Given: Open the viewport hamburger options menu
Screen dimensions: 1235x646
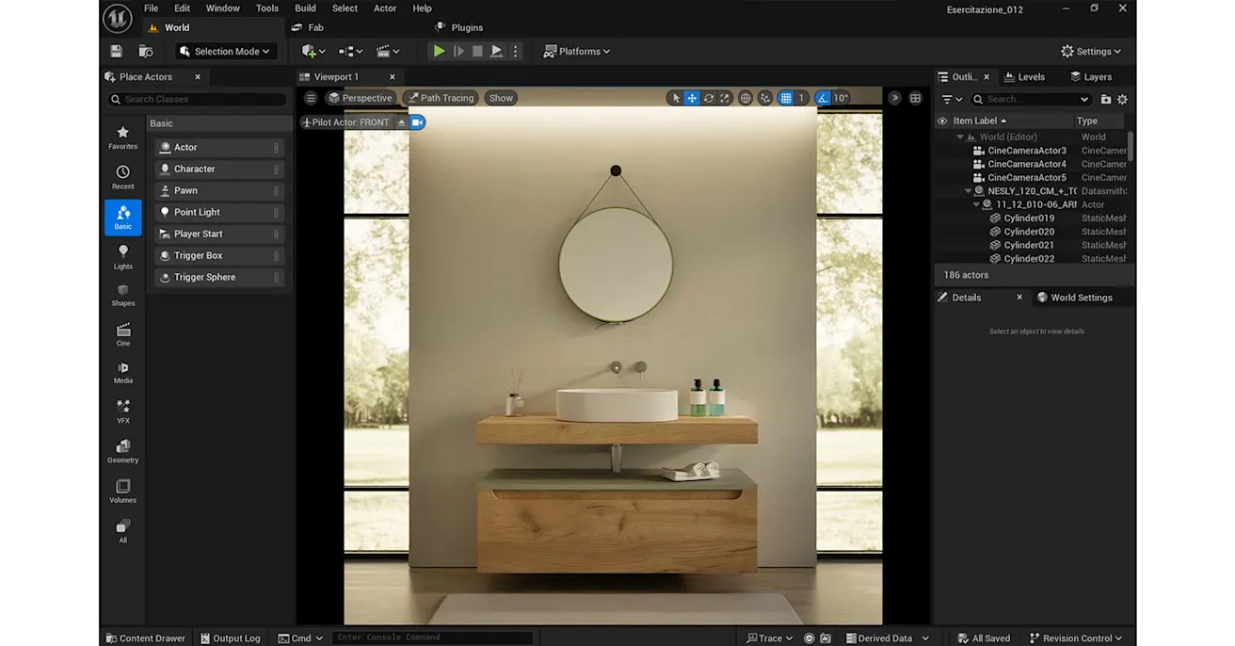Looking at the screenshot, I should click(311, 98).
